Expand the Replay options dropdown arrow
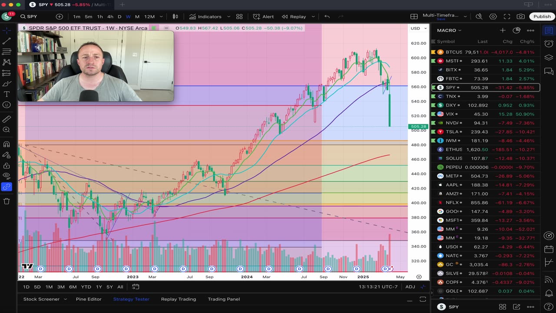 point(313,17)
